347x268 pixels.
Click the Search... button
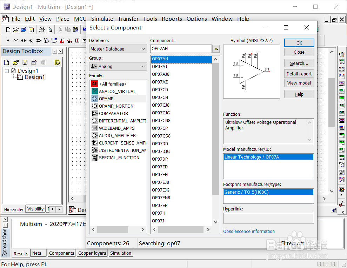click(299, 63)
